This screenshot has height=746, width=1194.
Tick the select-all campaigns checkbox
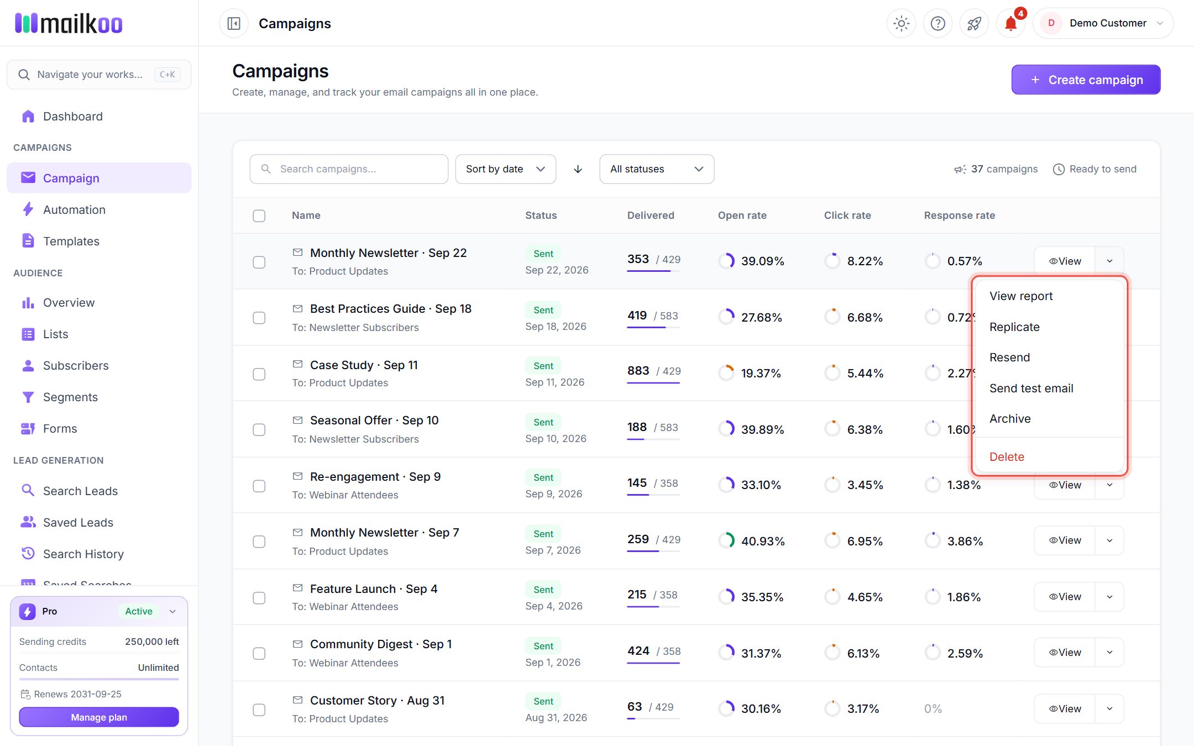pyautogui.click(x=259, y=216)
